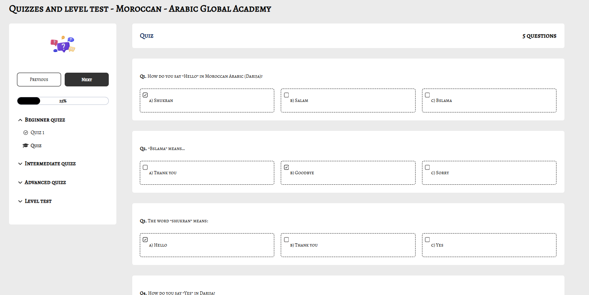Uncheck the B) Goodbye checkbox

tap(287, 167)
